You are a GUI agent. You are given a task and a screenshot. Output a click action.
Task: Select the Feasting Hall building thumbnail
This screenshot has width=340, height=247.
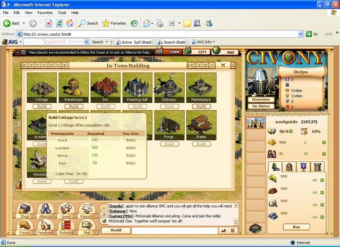138,87
